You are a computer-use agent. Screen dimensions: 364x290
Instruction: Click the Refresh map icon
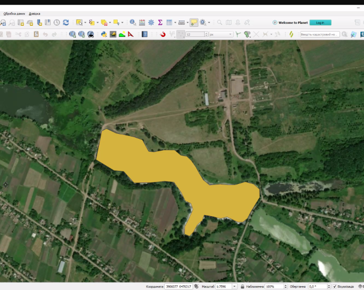[x=66, y=23]
